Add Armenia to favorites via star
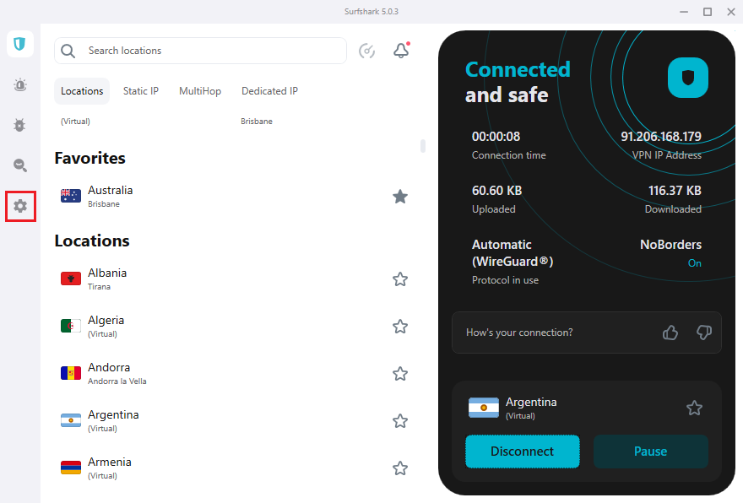 pyautogui.click(x=400, y=468)
